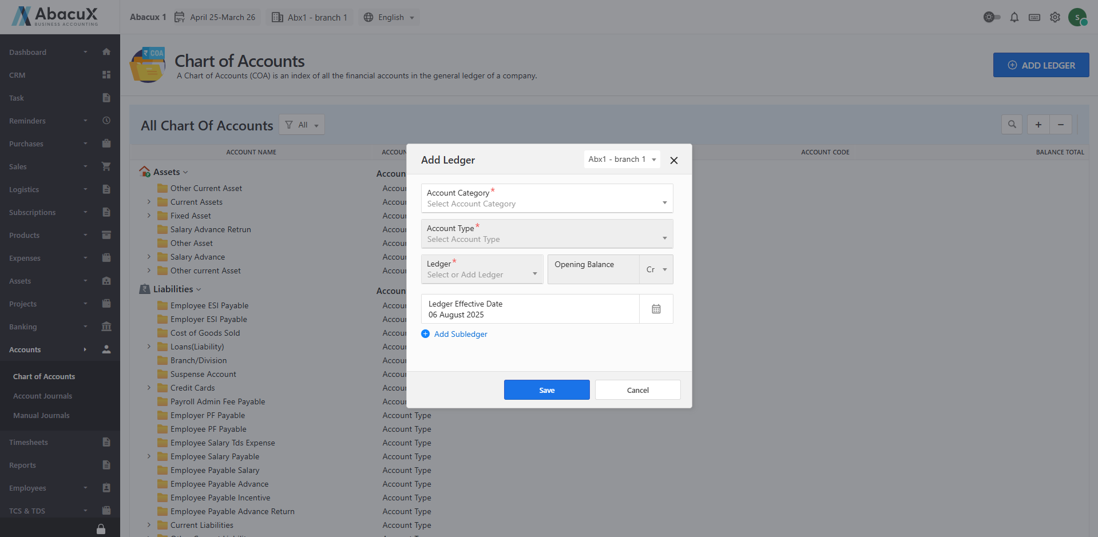Click the search icon in accounts toolbar

(1012, 125)
